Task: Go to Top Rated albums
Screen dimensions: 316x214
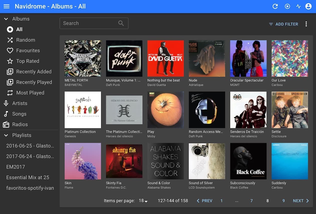Action: pos(29,61)
